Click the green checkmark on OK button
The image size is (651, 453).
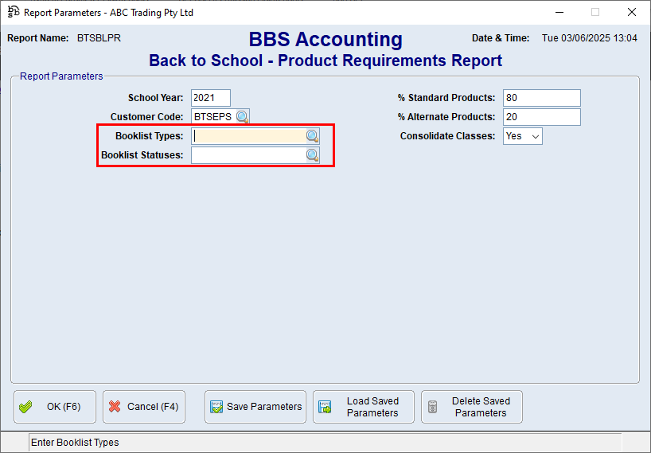coord(26,407)
